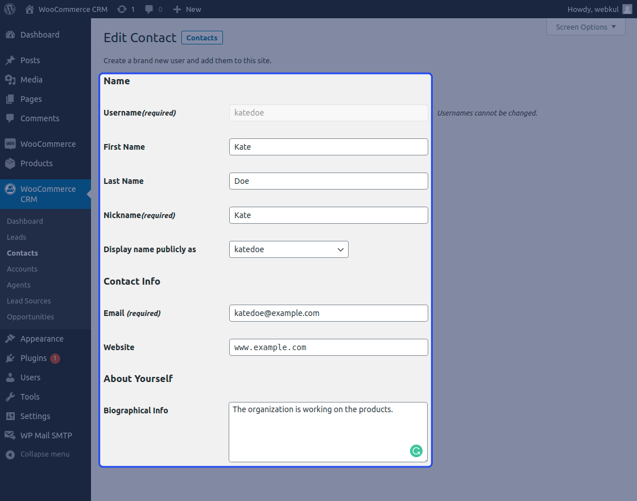Click the WooCommerce Woo icon

pyautogui.click(x=10, y=144)
